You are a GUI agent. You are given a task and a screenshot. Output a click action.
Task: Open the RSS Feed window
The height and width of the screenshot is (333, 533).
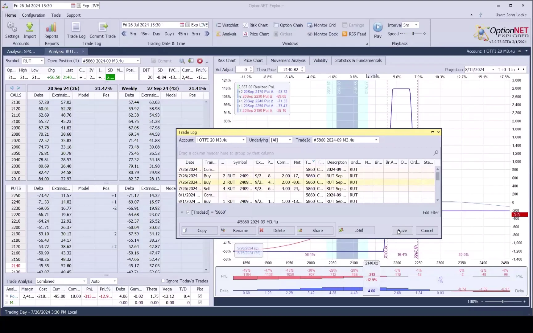pos(354,34)
